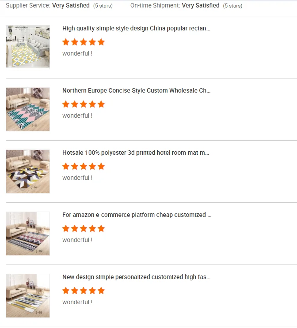297x328 pixels.
Task: Click the first star of the "Northern Europe" review
Action: pos(66,104)
